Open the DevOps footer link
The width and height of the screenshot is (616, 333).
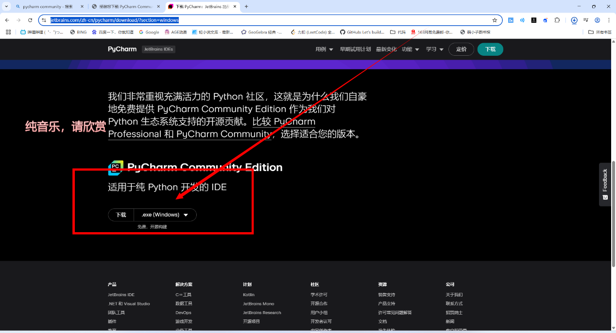(x=183, y=313)
